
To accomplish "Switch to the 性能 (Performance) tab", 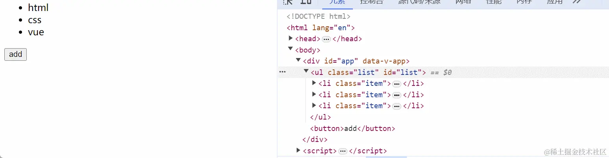I will tap(494, 2).
